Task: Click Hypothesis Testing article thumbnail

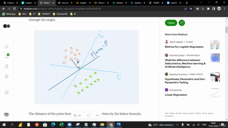Action: click(215, 77)
